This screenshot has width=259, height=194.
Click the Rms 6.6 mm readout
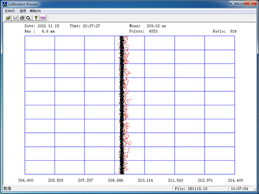coord(39,31)
